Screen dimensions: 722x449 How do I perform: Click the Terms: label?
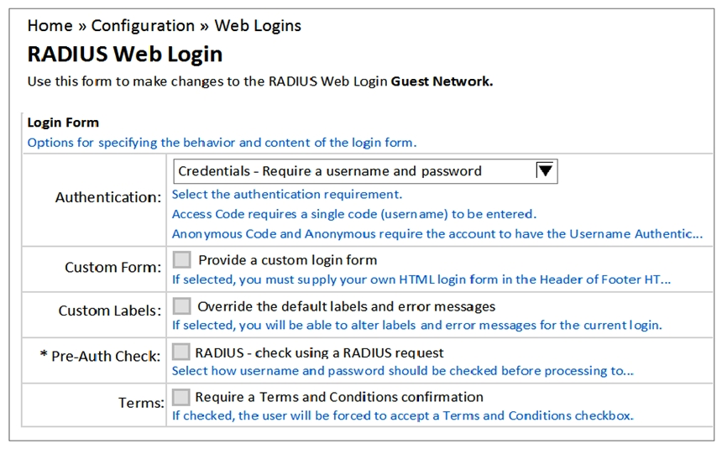coord(141,403)
